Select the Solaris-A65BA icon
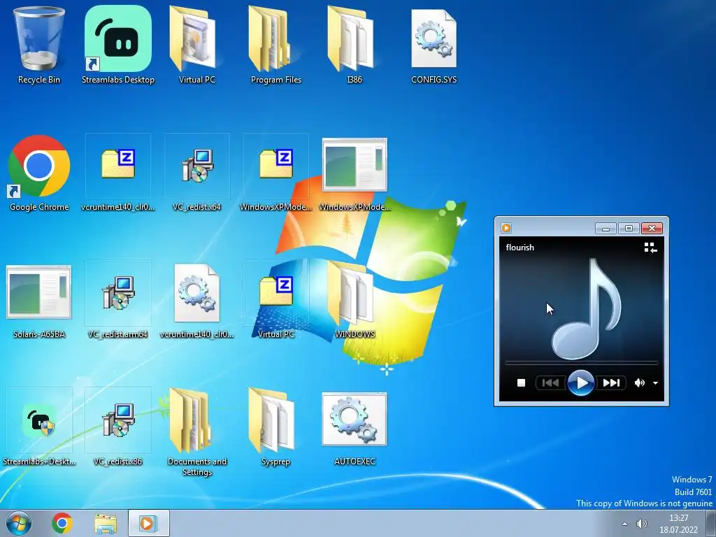716x537 pixels. click(x=39, y=300)
